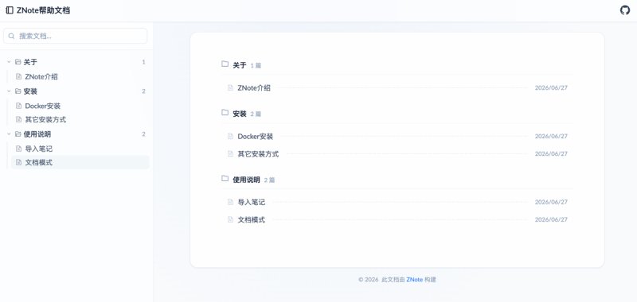The image size is (637, 302).
Task: Click the search magnifier icon
Action: click(x=11, y=36)
